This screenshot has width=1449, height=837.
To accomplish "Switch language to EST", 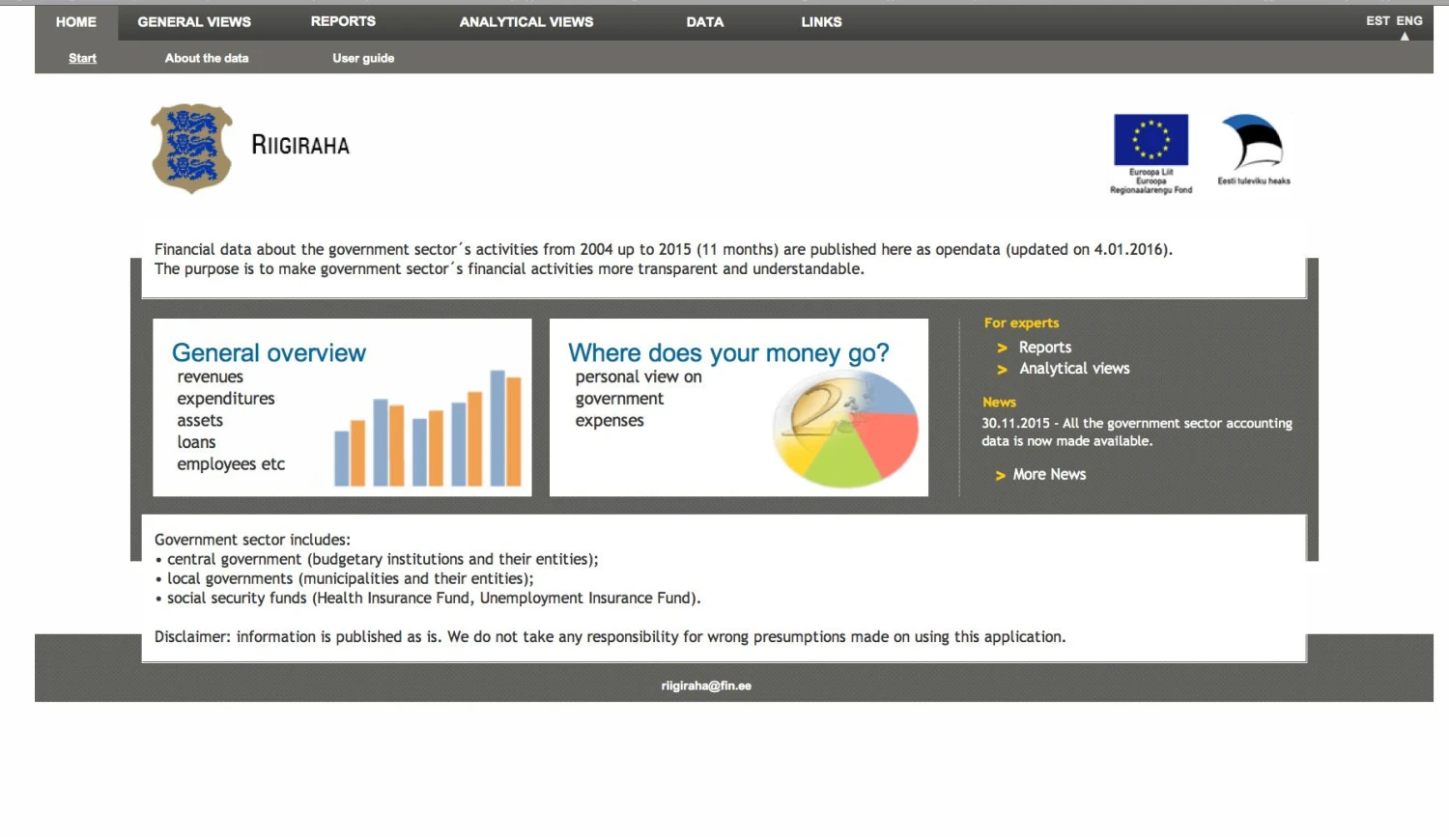I will click(x=1378, y=20).
